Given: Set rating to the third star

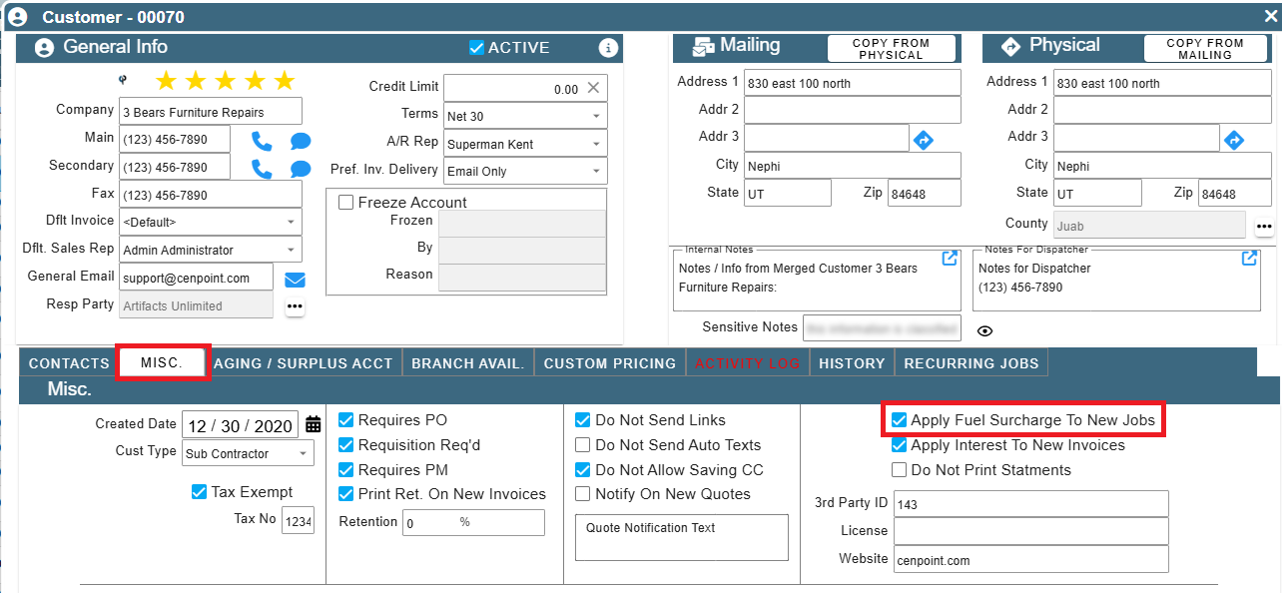Looking at the screenshot, I should [226, 81].
